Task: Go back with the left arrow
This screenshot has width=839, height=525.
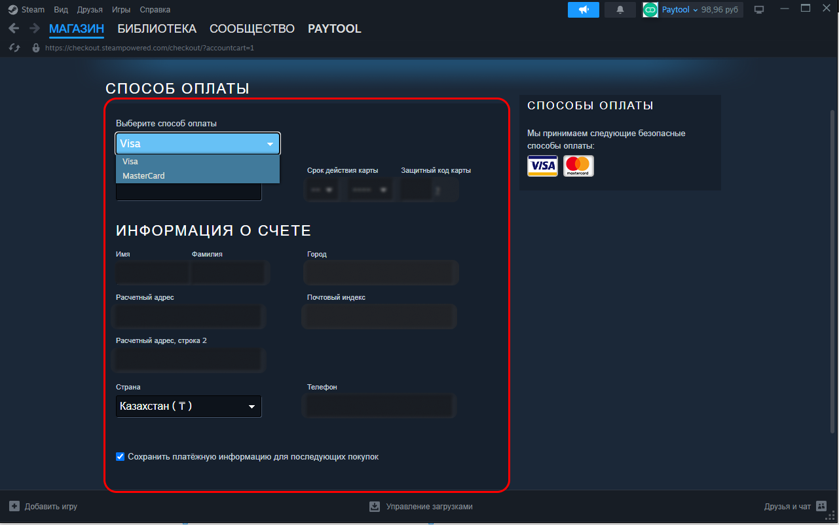Action: point(14,29)
